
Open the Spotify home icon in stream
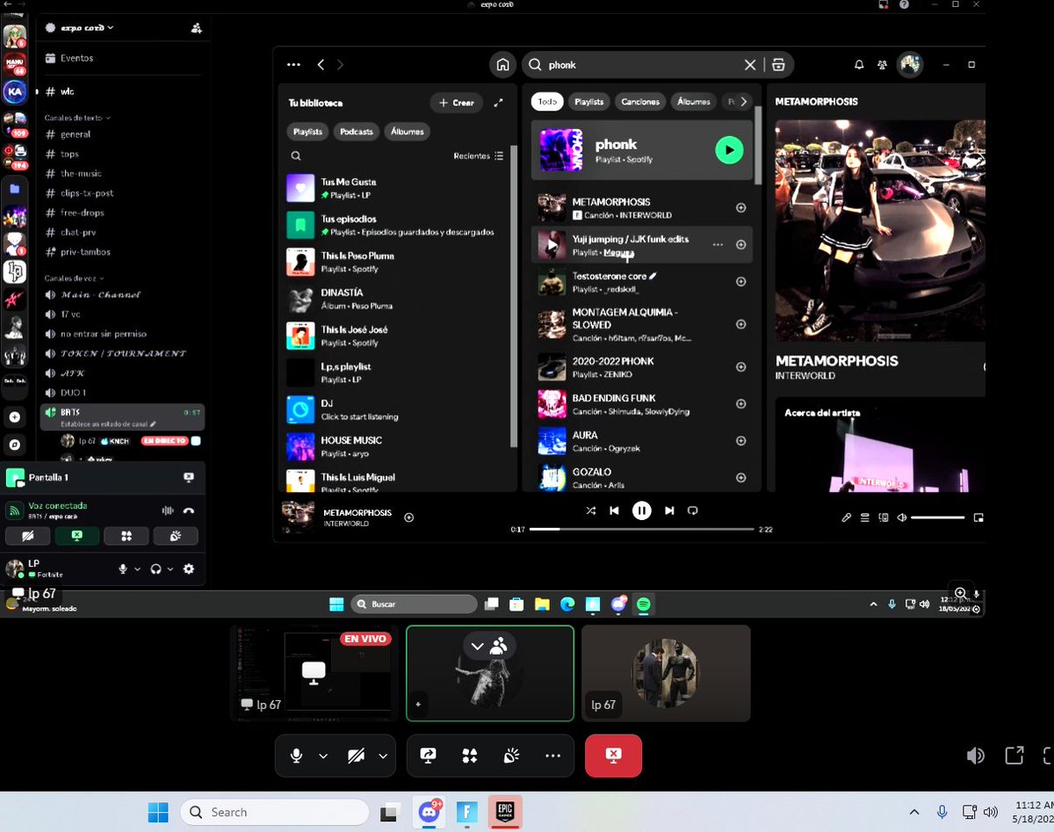tap(502, 65)
